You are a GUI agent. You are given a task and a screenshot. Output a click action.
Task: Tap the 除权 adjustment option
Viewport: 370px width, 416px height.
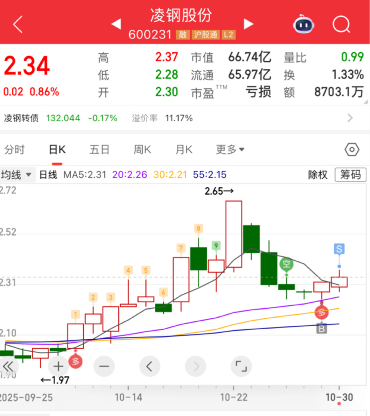pos(318,175)
